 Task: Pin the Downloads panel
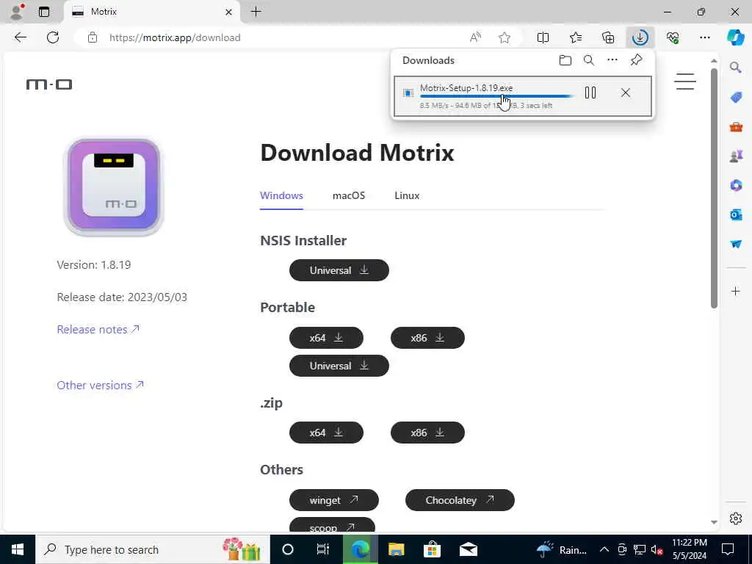pos(637,60)
